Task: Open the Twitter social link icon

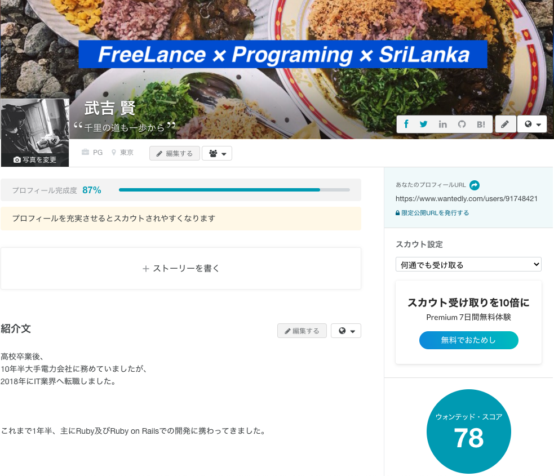Action: click(x=423, y=124)
